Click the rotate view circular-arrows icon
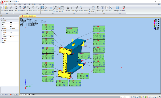 [x=16, y=8]
